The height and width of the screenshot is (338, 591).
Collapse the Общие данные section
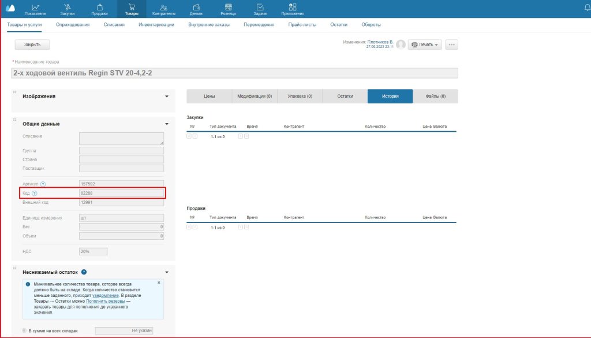coord(167,124)
